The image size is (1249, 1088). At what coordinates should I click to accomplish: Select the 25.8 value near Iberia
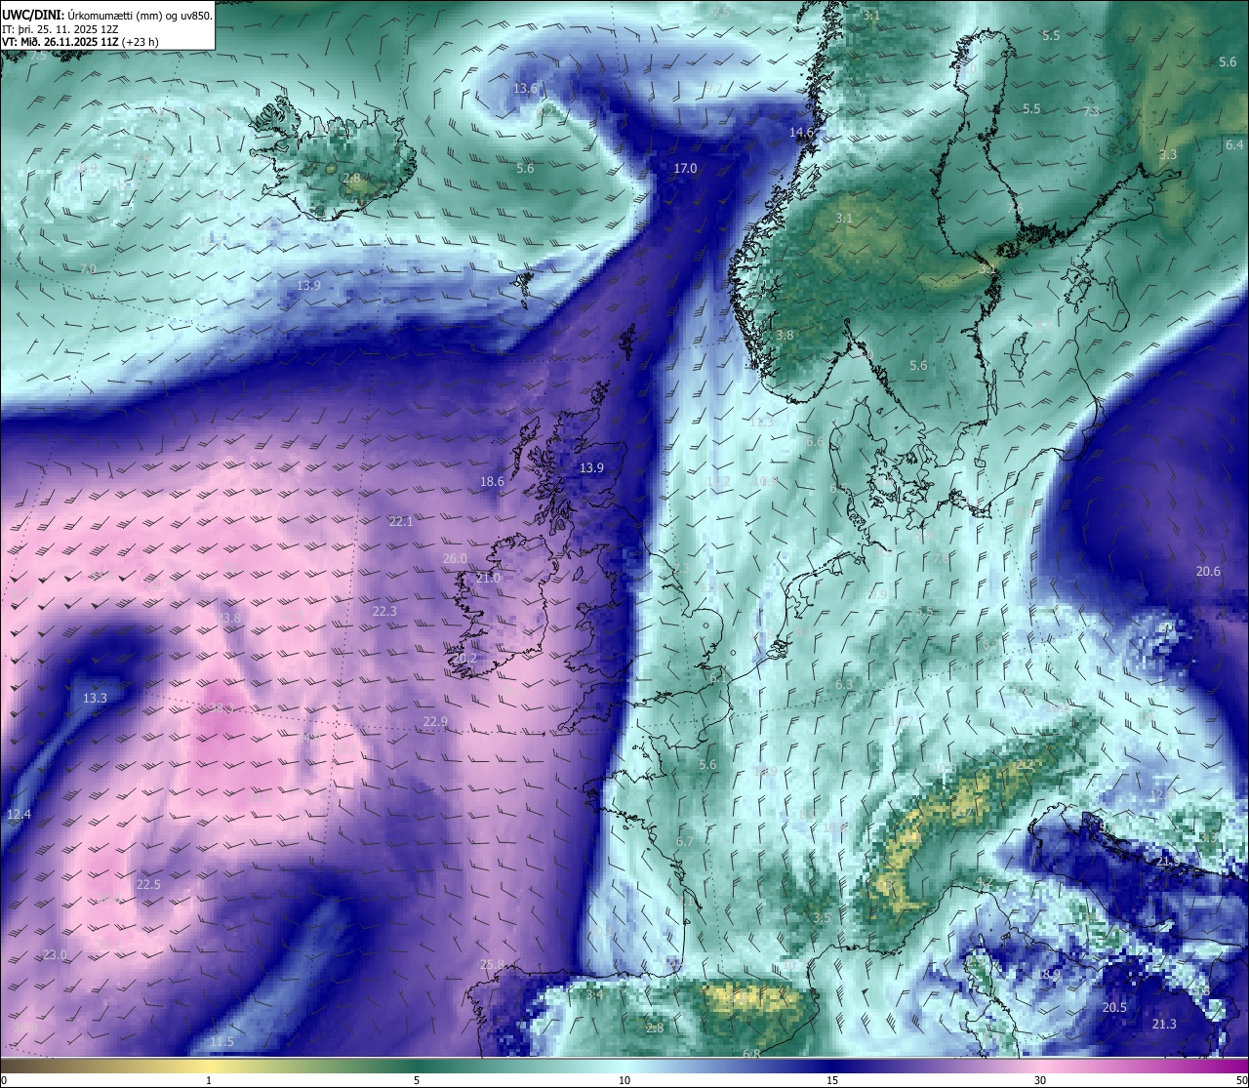click(x=493, y=965)
